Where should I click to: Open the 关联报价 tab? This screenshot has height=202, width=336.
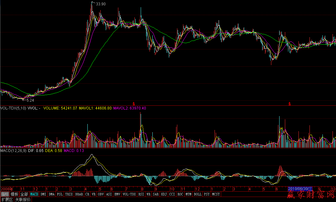pos(23,199)
